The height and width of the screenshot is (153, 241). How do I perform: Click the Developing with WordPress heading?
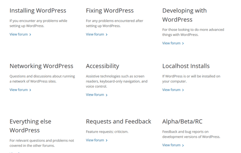pos(184,15)
